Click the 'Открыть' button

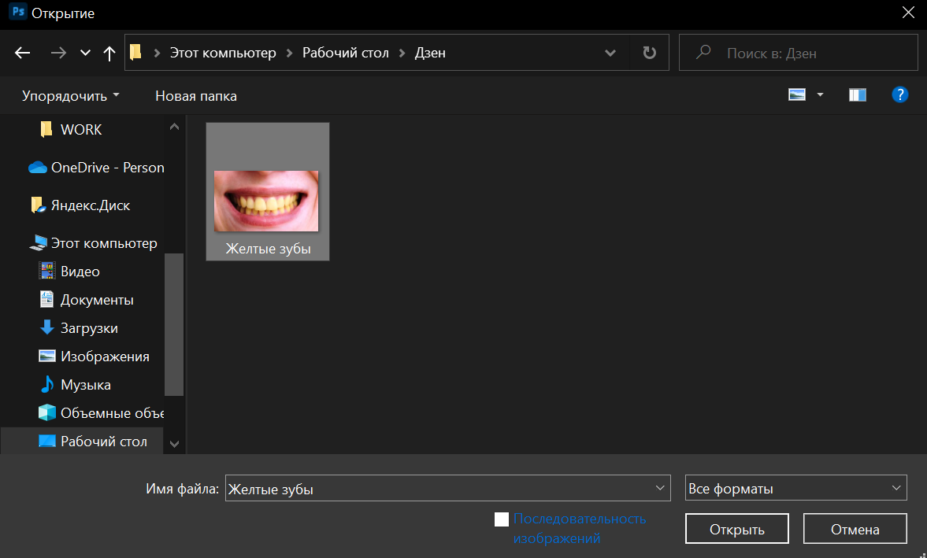[x=736, y=529]
